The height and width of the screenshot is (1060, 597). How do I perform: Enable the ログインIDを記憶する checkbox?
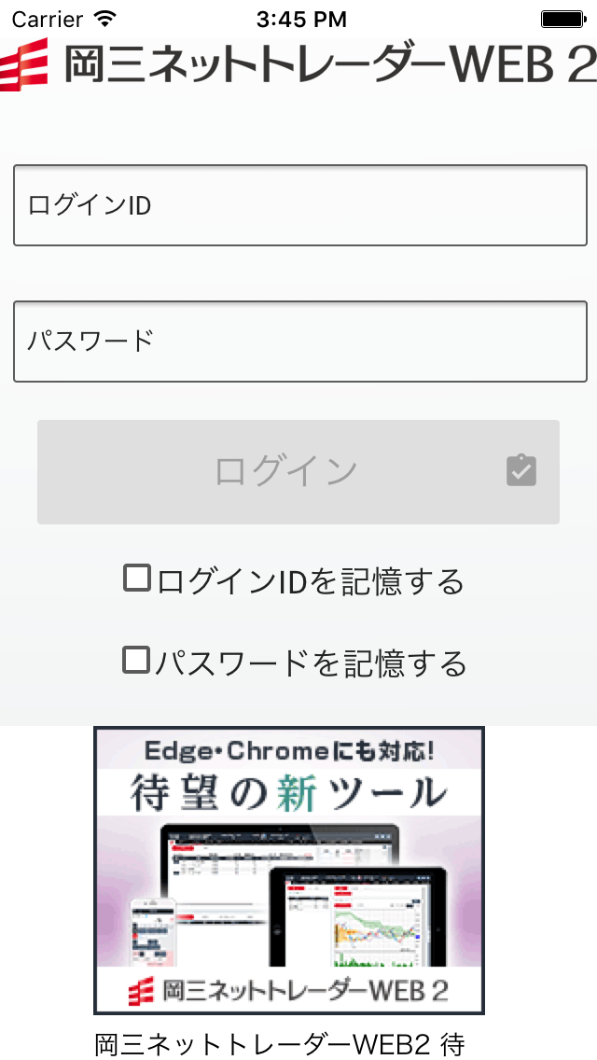point(137,579)
